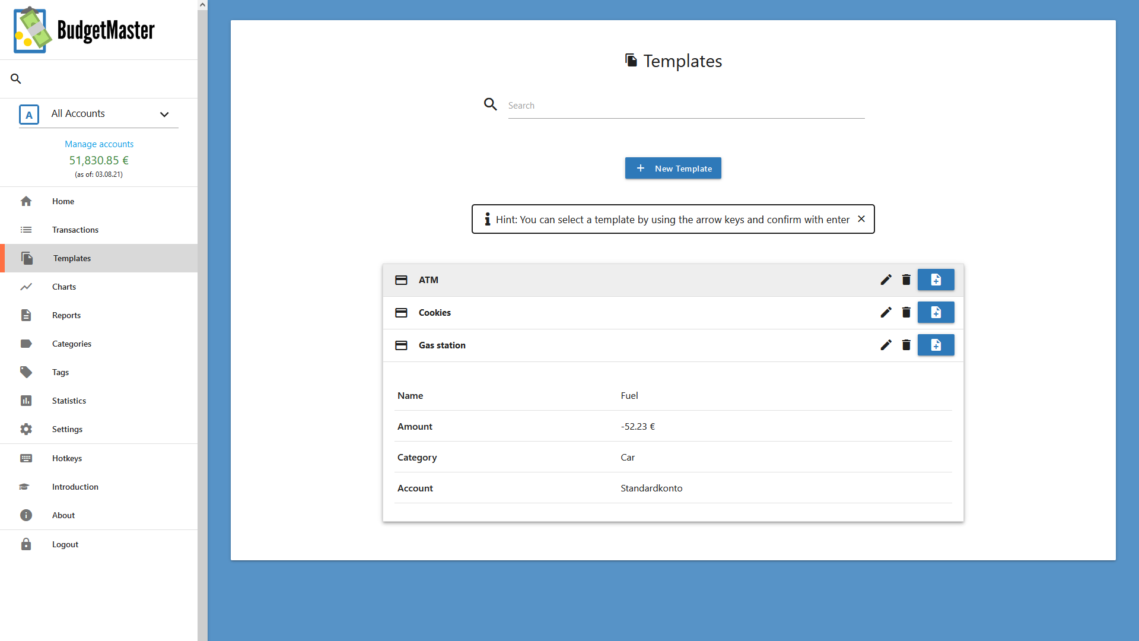Image resolution: width=1139 pixels, height=641 pixels.
Task: Open the Manage accounts link
Action: (99, 144)
